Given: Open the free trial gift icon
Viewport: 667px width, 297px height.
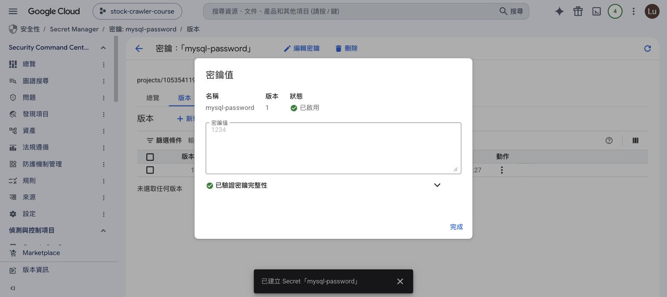Looking at the screenshot, I should 578,11.
